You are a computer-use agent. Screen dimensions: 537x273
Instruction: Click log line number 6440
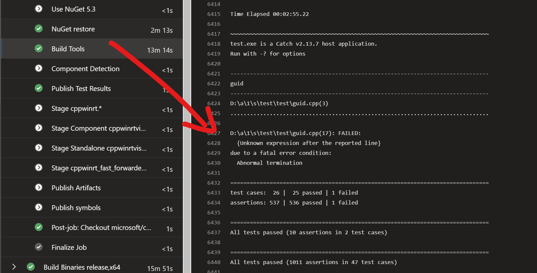214,262
